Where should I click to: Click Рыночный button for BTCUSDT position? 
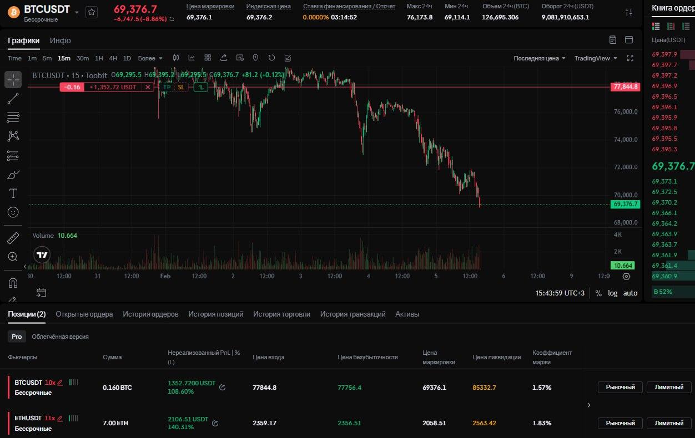(620, 387)
